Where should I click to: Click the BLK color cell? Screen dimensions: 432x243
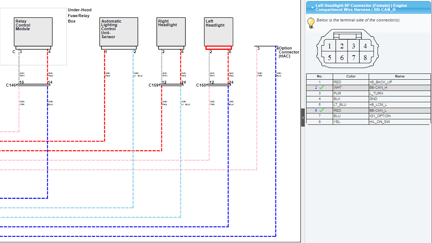[351, 99]
